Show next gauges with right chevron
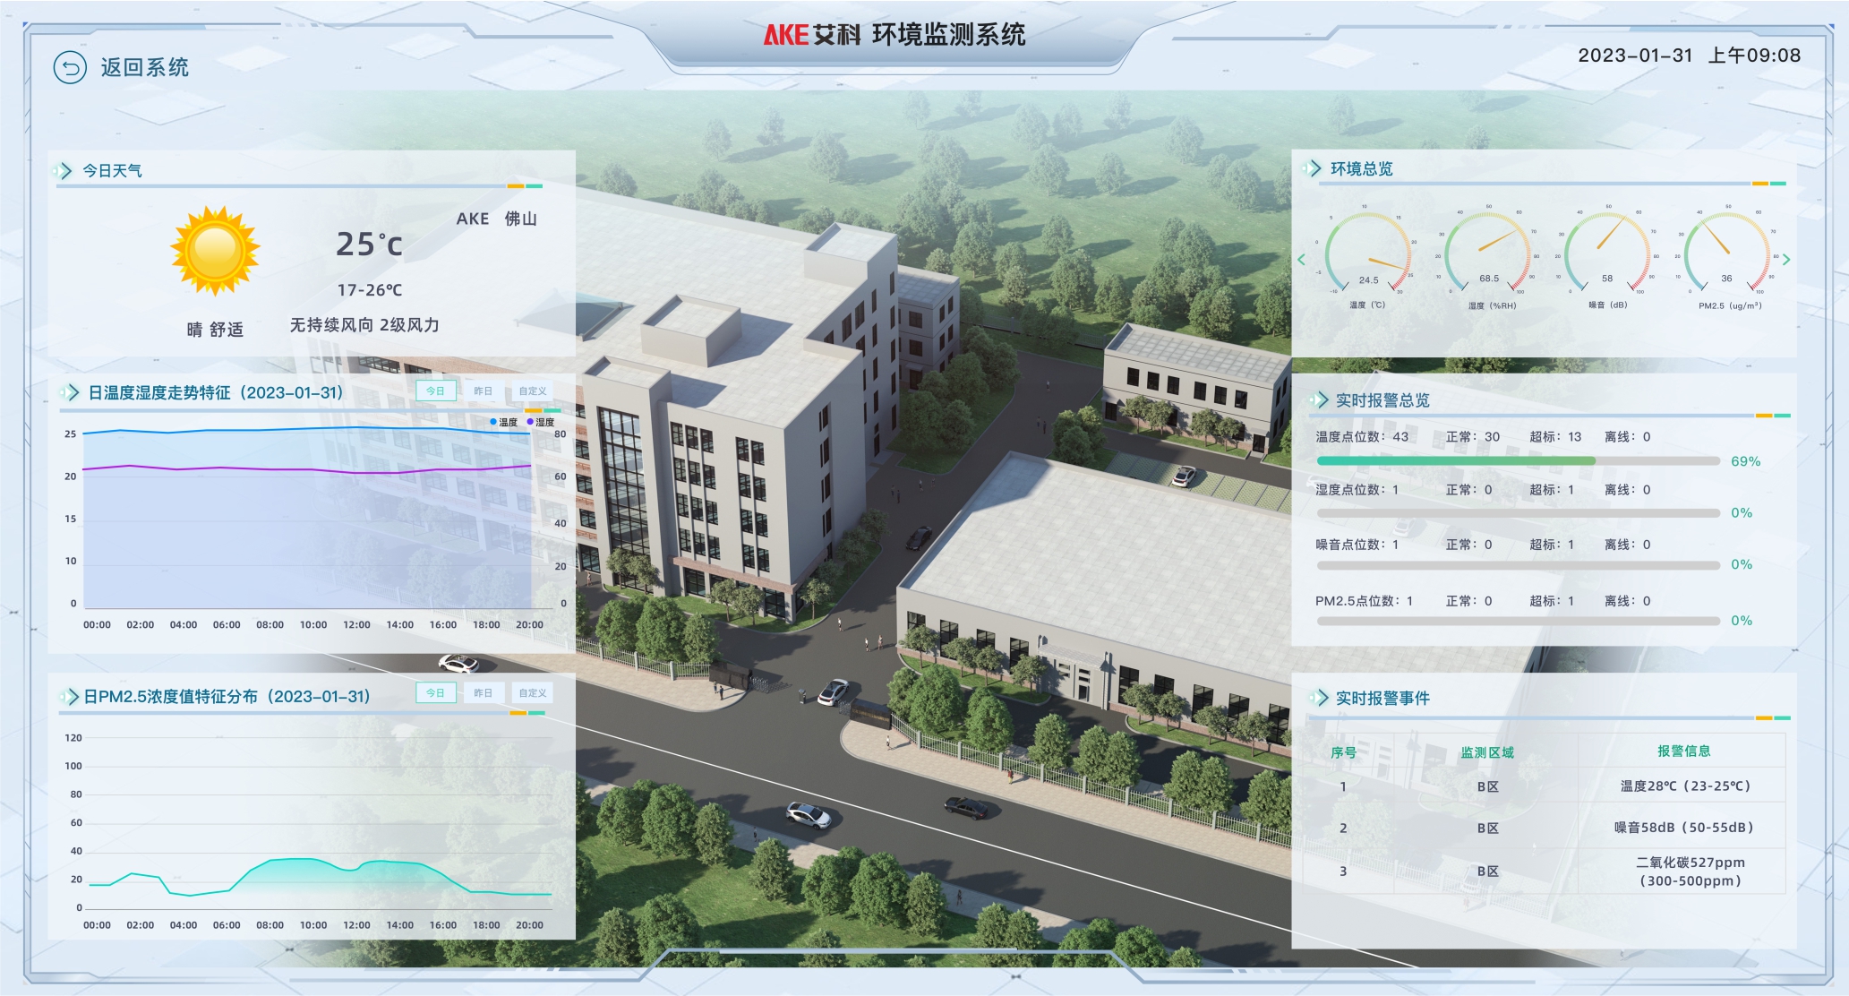The height and width of the screenshot is (996, 1849). (1786, 260)
